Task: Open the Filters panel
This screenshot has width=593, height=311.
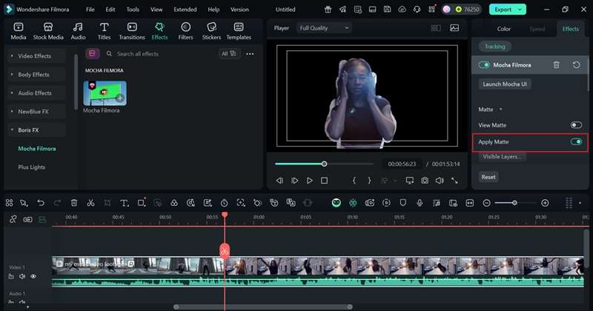Action: 185,31
